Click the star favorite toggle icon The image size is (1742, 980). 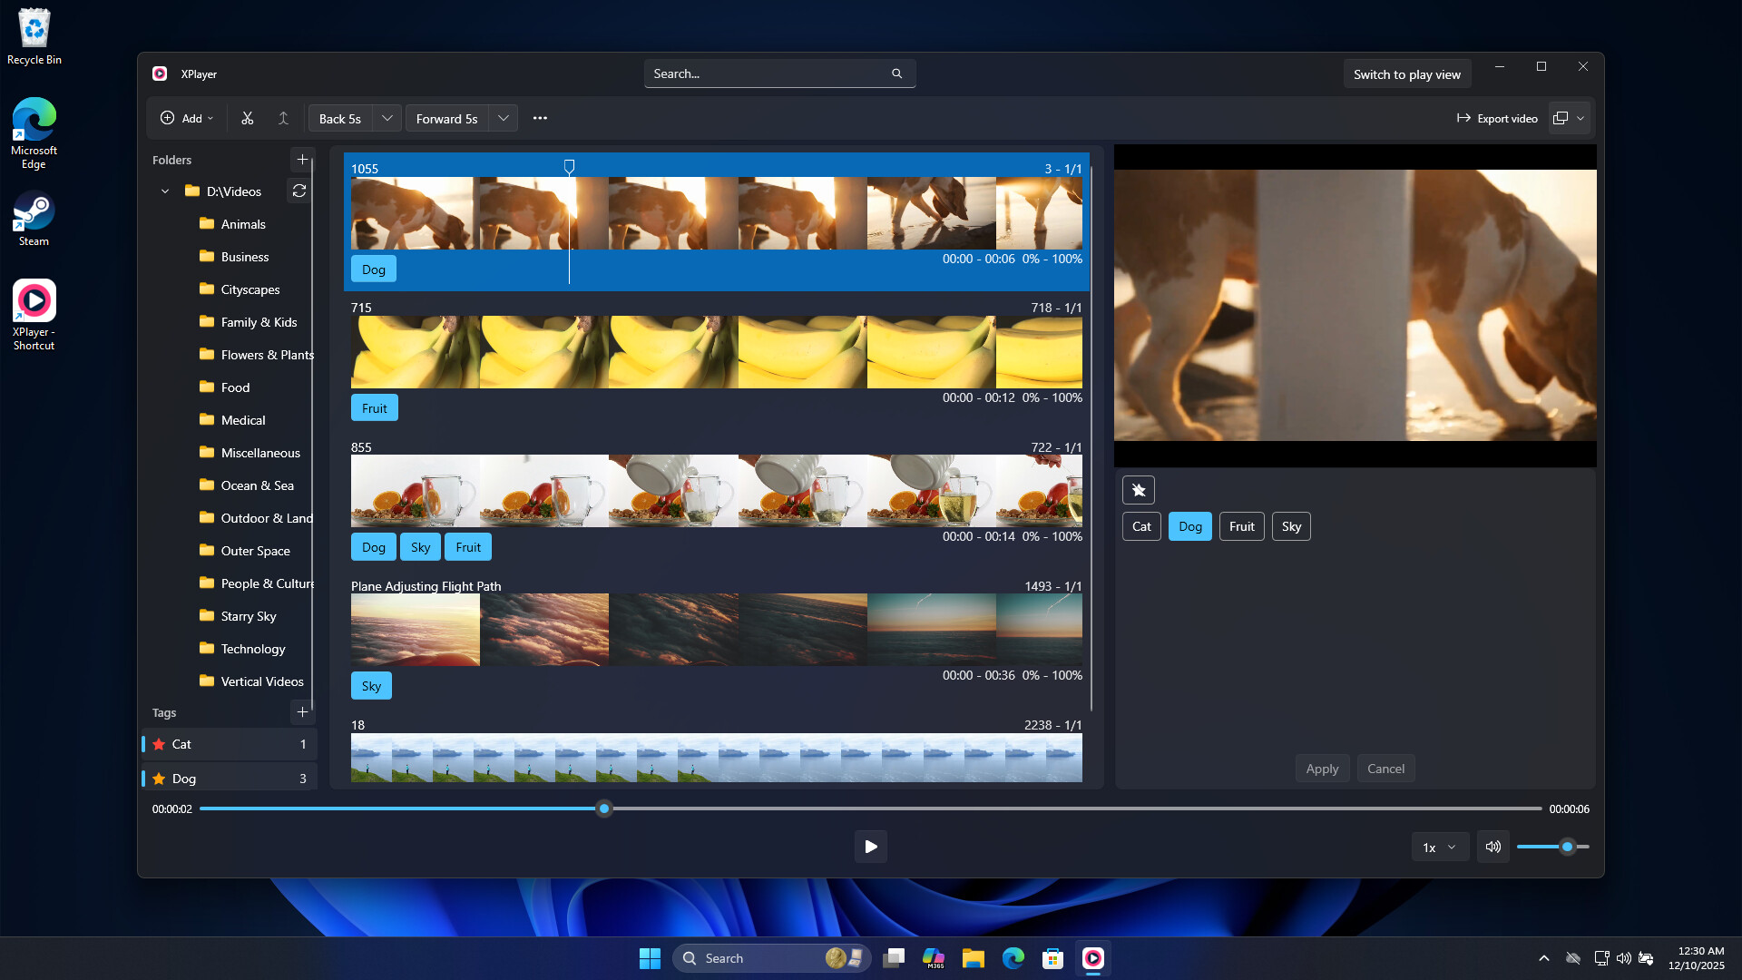pos(1139,489)
